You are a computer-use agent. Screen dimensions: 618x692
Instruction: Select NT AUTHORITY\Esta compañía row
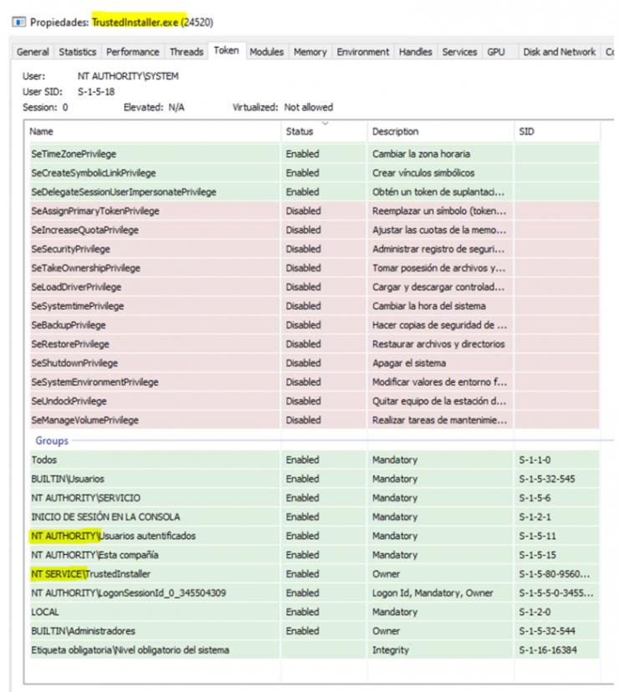[x=315, y=555]
